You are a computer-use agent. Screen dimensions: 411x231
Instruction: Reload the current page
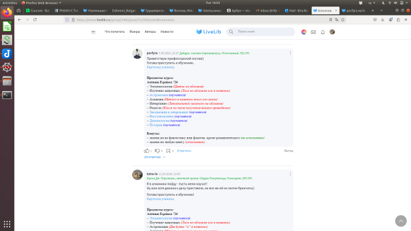(x=35, y=20)
